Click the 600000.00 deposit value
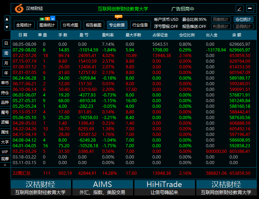The height and width of the screenshot is (199, 259). [x=216, y=151]
